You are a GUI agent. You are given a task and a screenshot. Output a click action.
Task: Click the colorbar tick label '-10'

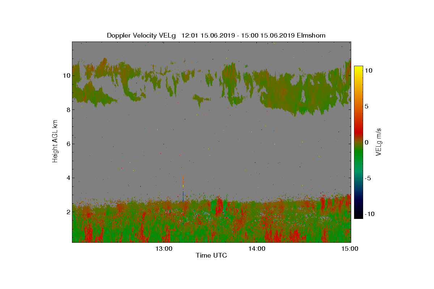369,214
